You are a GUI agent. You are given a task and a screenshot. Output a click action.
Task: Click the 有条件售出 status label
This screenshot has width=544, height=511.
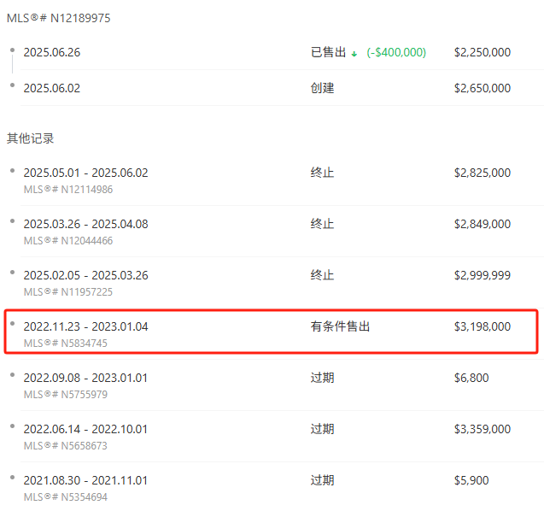coord(340,326)
